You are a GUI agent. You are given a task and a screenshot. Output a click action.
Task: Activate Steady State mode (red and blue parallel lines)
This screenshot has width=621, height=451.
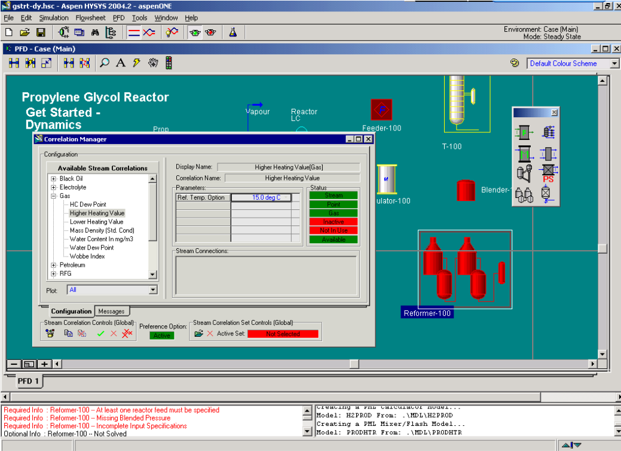(x=134, y=32)
